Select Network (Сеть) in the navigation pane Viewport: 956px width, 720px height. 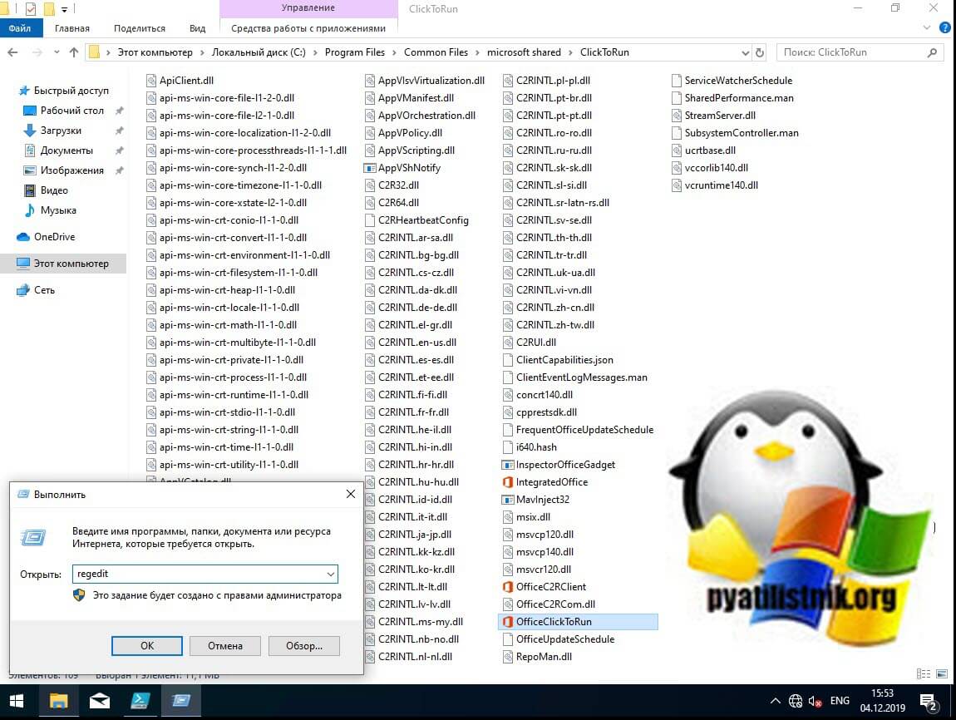tap(44, 290)
